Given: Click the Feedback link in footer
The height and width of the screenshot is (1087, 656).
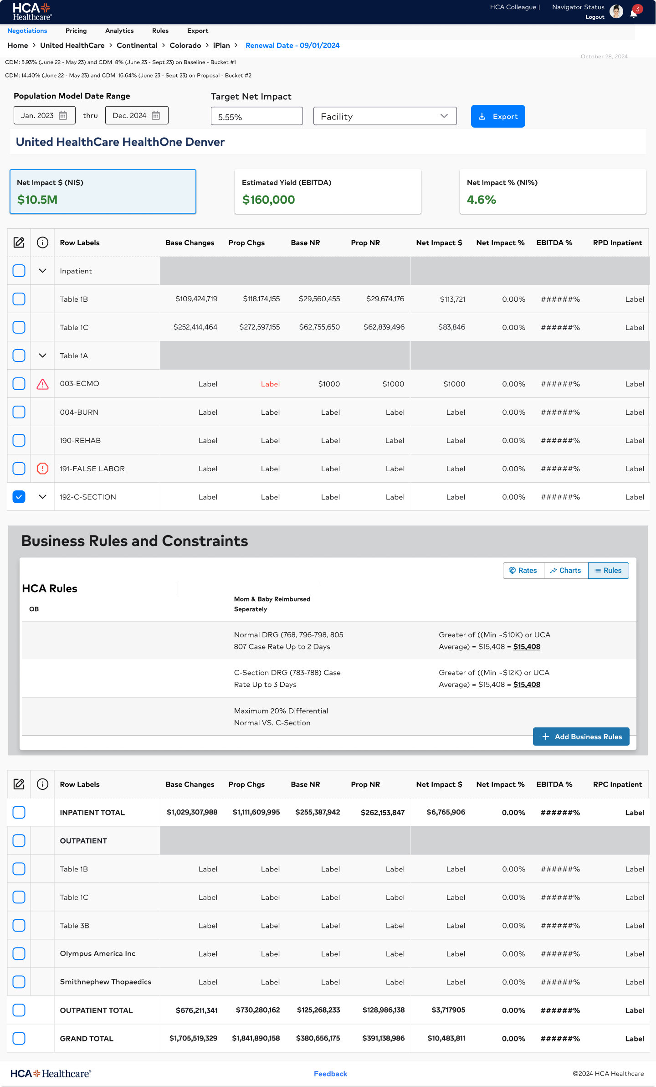Looking at the screenshot, I should pos(330,1074).
